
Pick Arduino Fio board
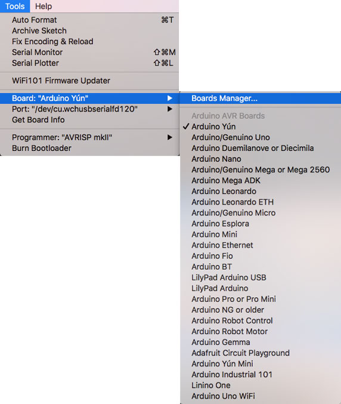click(260, 256)
